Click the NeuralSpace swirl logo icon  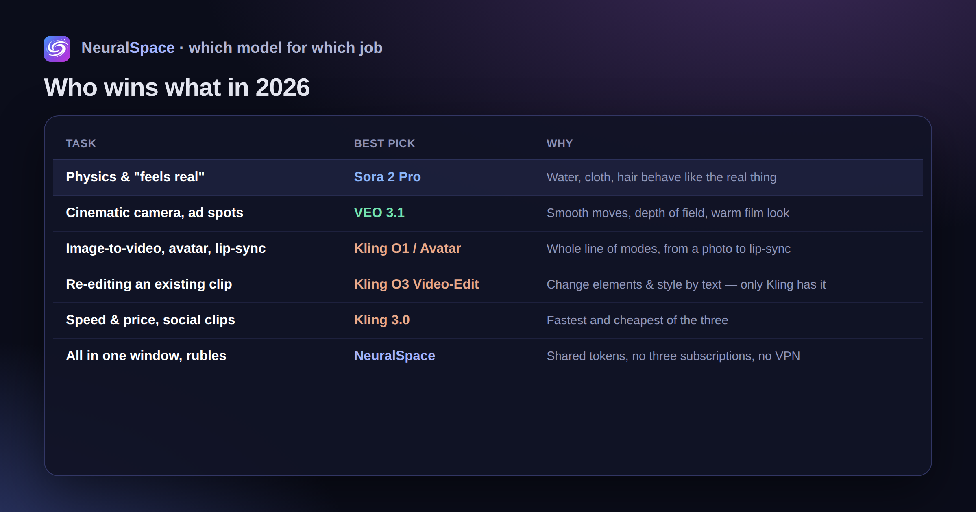click(x=57, y=49)
